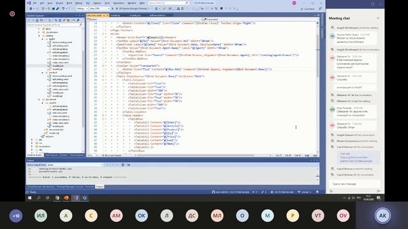Open the Extensions menu
The image size is (408, 229).
point(119,3)
